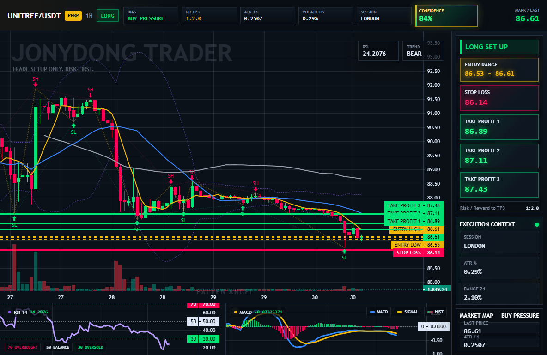Viewport: 547px width, 355px height.
Task: Click the ATR 14 0.2507 market map row
Action: click(499, 342)
